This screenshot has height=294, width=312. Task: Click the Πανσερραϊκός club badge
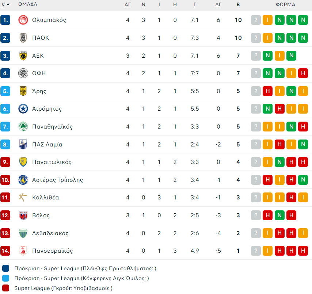(x=23, y=251)
